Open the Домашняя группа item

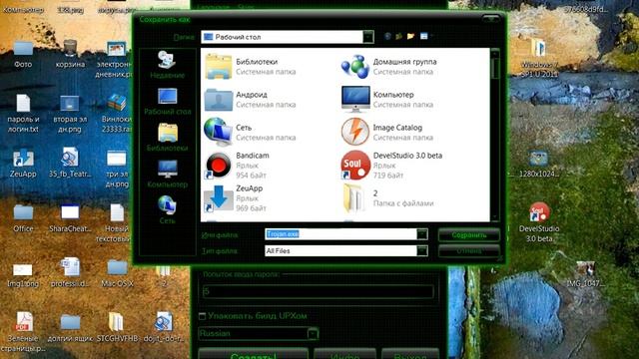pyautogui.click(x=389, y=67)
